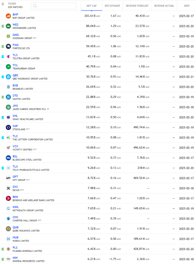Screen dimensions: 196x264
Task: Sort by the REVENUE ACTUAL column
Action: [x=164, y=6]
